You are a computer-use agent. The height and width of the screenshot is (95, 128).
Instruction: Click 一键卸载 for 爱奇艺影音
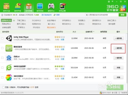[119, 48]
